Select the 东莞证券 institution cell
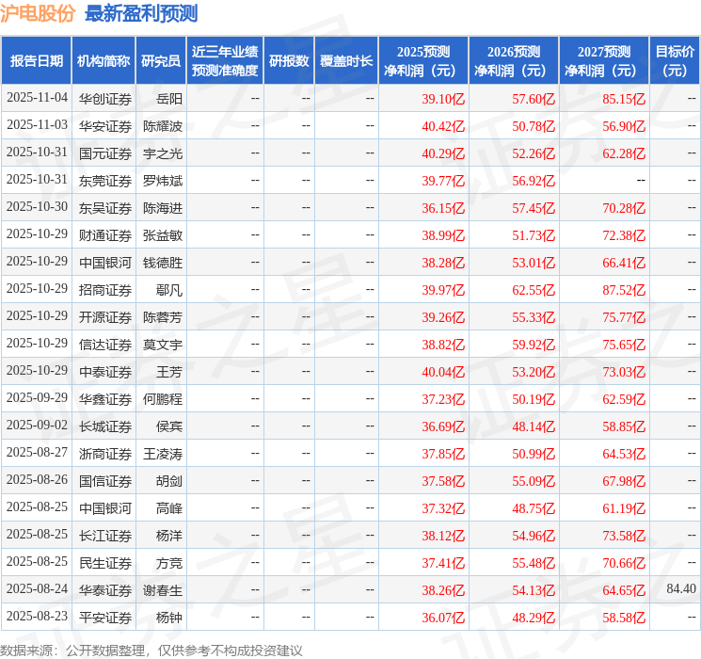This screenshot has width=701, height=659. [x=105, y=181]
